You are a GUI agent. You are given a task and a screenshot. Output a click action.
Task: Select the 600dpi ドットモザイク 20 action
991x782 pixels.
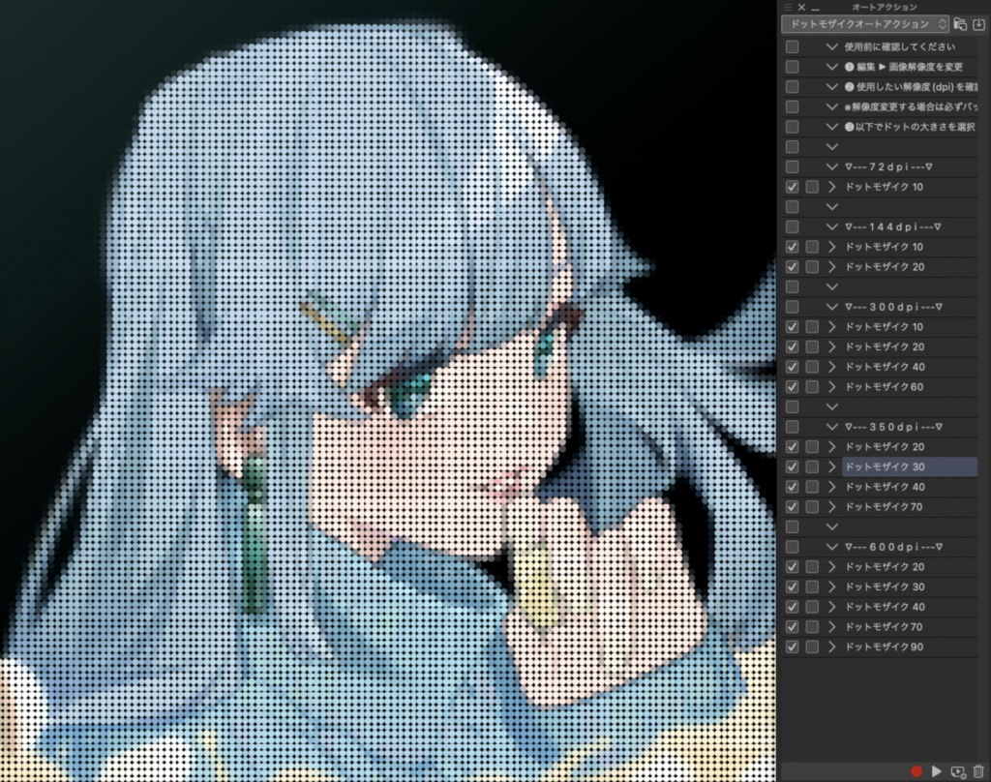pos(885,567)
